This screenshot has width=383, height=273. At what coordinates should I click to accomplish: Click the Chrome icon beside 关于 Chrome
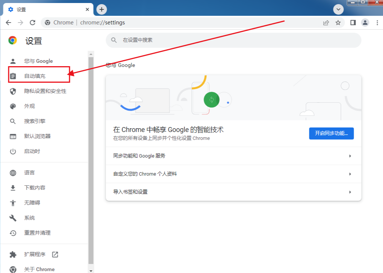pyautogui.click(x=13, y=269)
